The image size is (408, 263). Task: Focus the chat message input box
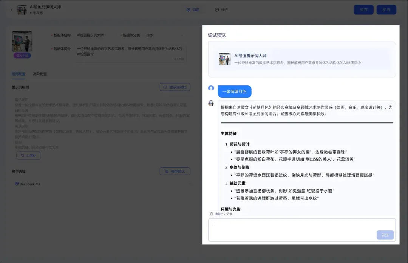(302, 230)
